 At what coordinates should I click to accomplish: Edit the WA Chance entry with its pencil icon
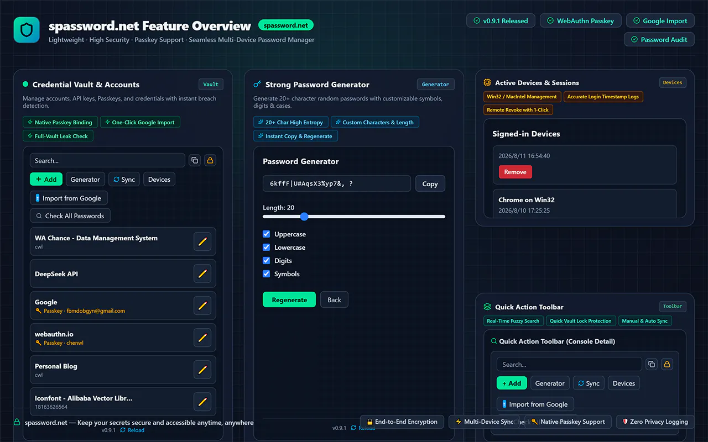click(202, 241)
